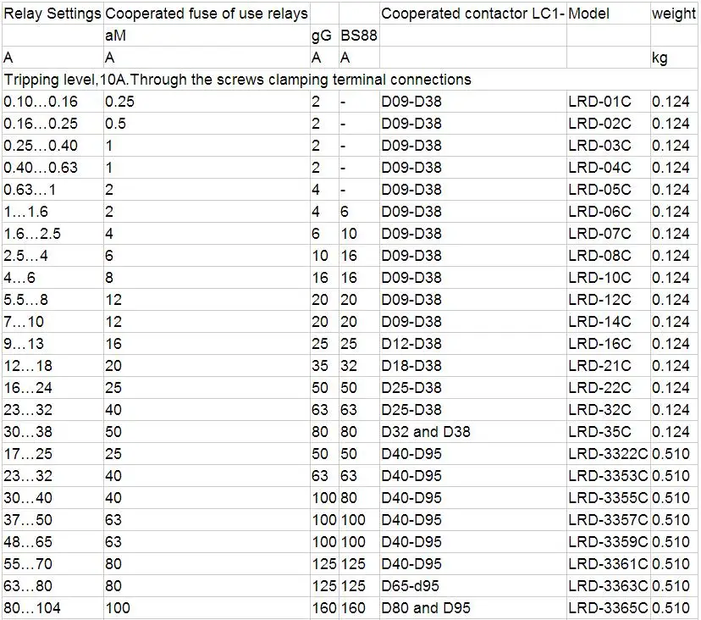The height and width of the screenshot is (620, 701).
Task: Select 'Cooperated contactor LC1-' header cell
Action: 472,14
